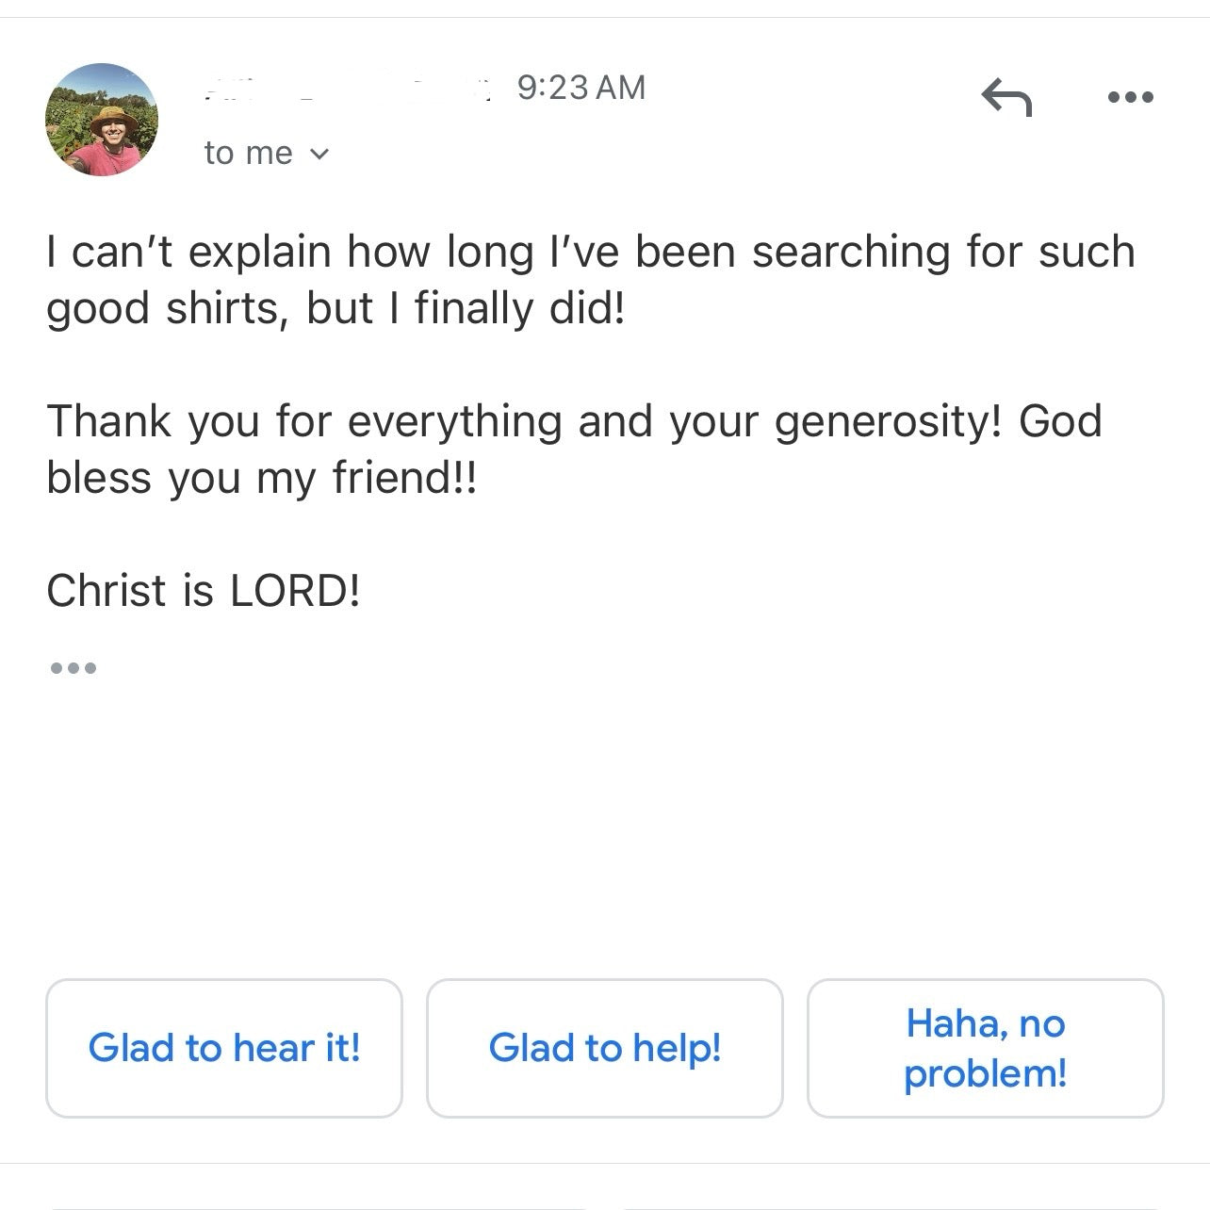
Task: Open the three-dot more options menu
Action: click(1130, 97)
